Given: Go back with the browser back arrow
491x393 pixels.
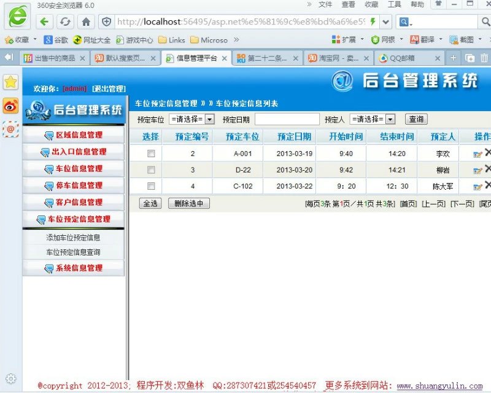Looking at the screenshot, I should point(44,21).
